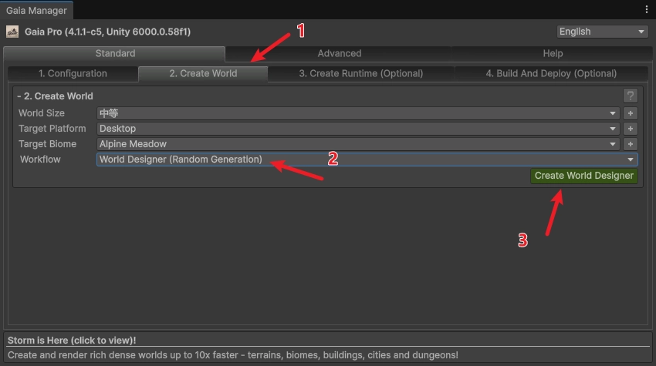The width and height of the screenshot is (656, 366).
Task: Select the 4. Build And Deploy (Optional) tab
Action: tap(551, 73)
